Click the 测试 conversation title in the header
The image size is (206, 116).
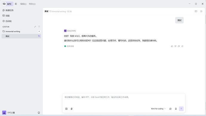pos(46,11)
